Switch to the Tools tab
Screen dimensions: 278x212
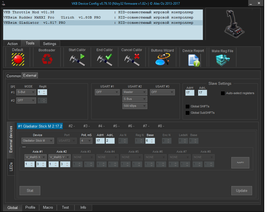point(30,43)
